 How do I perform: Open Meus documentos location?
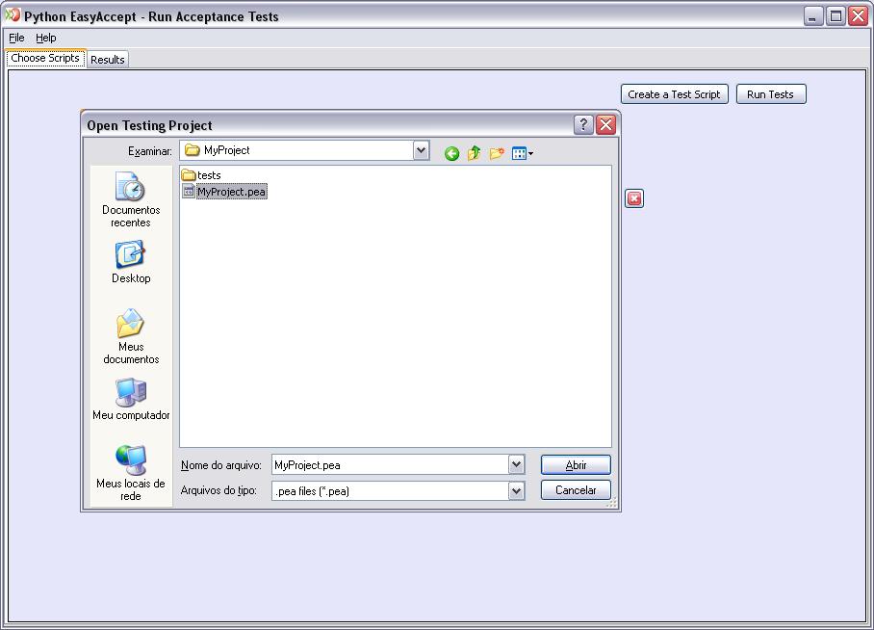(131, 336)
